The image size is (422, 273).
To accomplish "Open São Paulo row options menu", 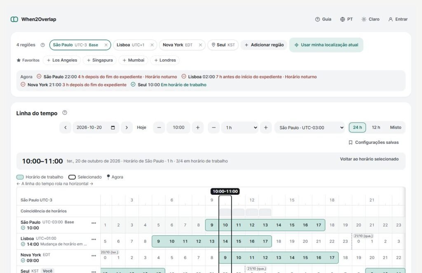I will point(94,223).
